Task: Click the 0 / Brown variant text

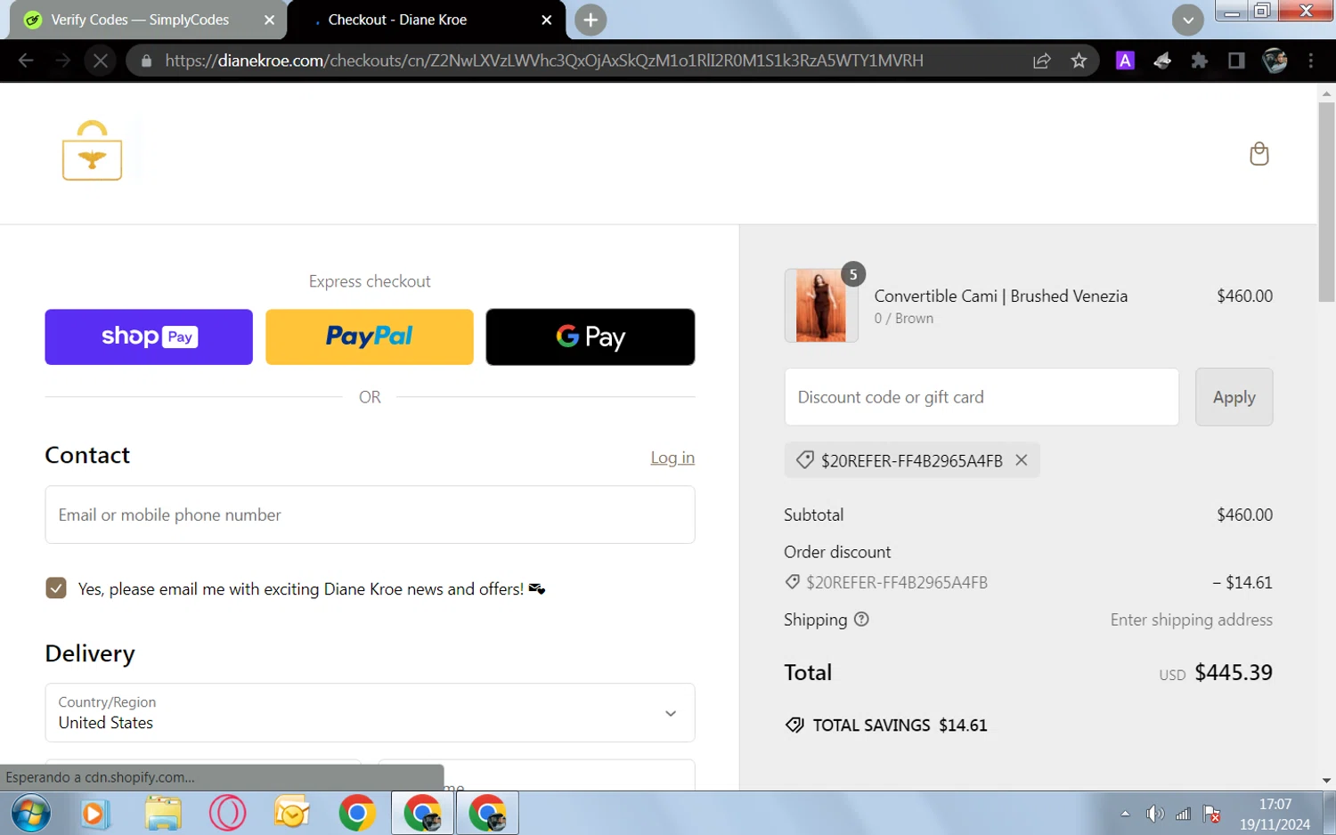Action: pos(903,319)
